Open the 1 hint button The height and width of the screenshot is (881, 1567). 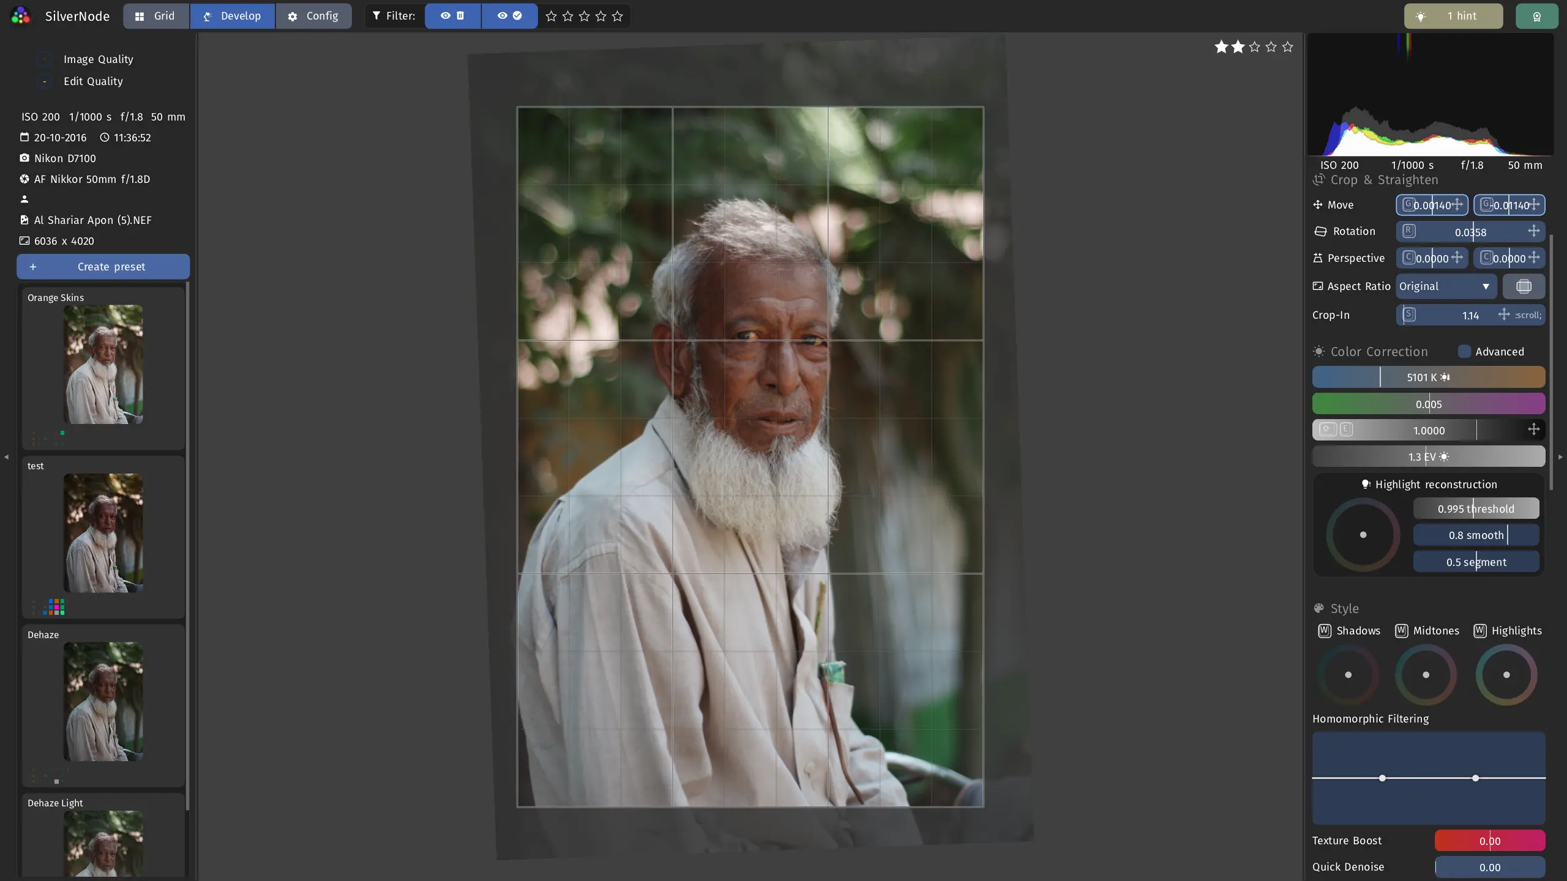tap(1453, 16)
